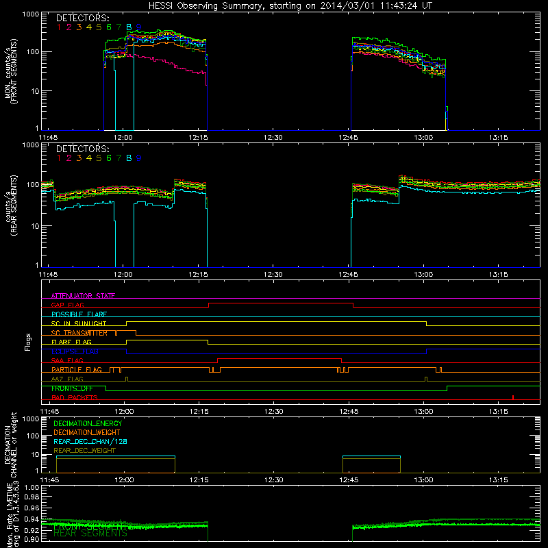
Task: Click the 0.90 tick on livetime axis
Action: pyautogui.click(x=32, y=539)
